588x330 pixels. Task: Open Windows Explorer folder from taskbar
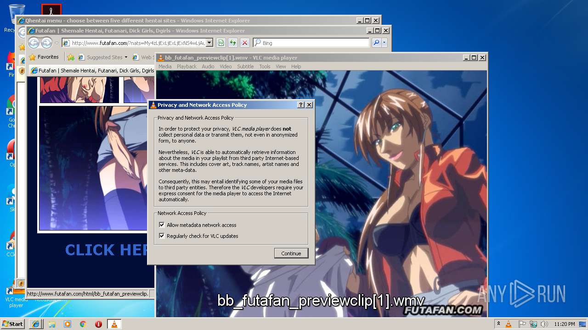pos(52,324)
